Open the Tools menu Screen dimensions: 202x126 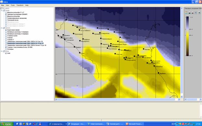(x=13, y=5)
